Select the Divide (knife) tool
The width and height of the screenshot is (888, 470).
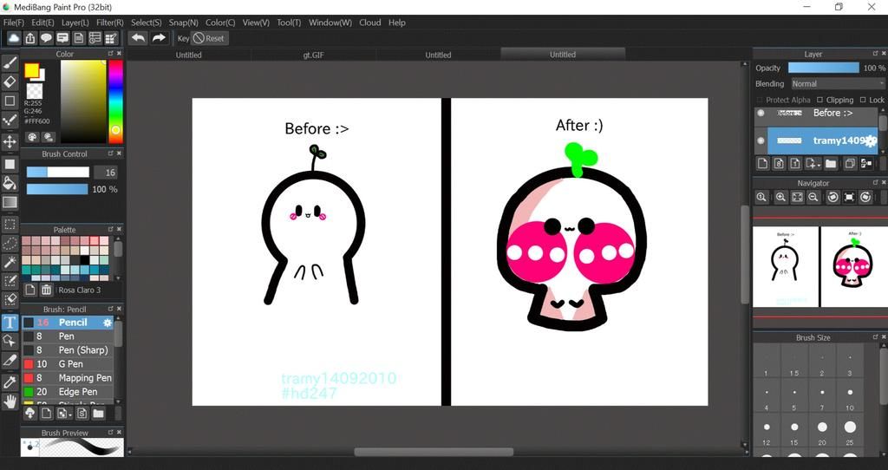10,360
